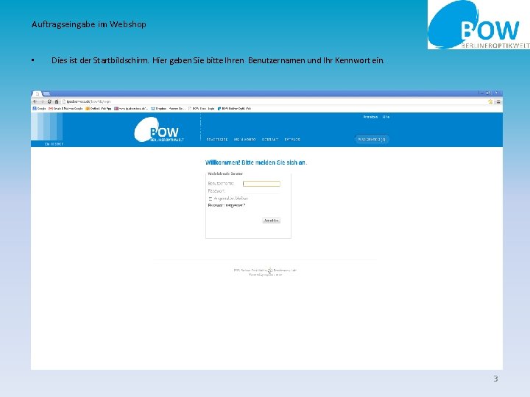Focus the Passwort input field
Screen dimensions: 530x397
(261, 191)
